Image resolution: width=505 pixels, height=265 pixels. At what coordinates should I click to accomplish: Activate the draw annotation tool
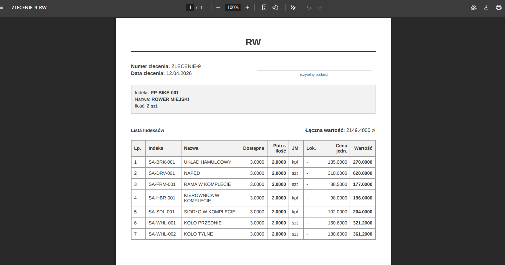[x=293, y=7]
